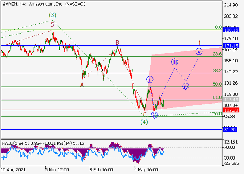The height and width of the screenshot is (174, 244).
Task: Select the circled wave v marker
Action: (199, 51)
